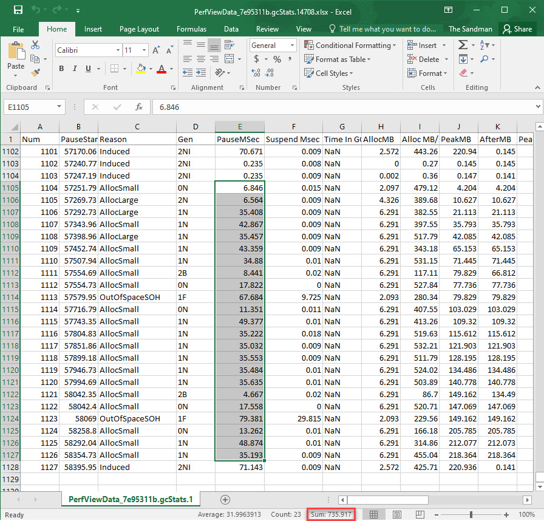Click the Share button

point(516,29)
